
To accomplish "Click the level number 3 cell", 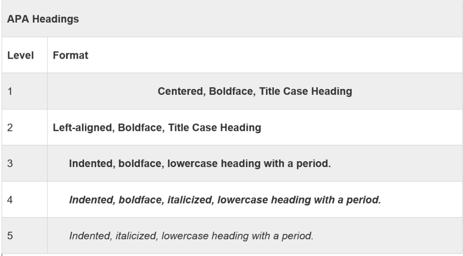I will [x=10, y=163].
